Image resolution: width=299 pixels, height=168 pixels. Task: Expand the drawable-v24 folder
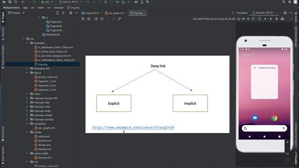click(27, 69)
